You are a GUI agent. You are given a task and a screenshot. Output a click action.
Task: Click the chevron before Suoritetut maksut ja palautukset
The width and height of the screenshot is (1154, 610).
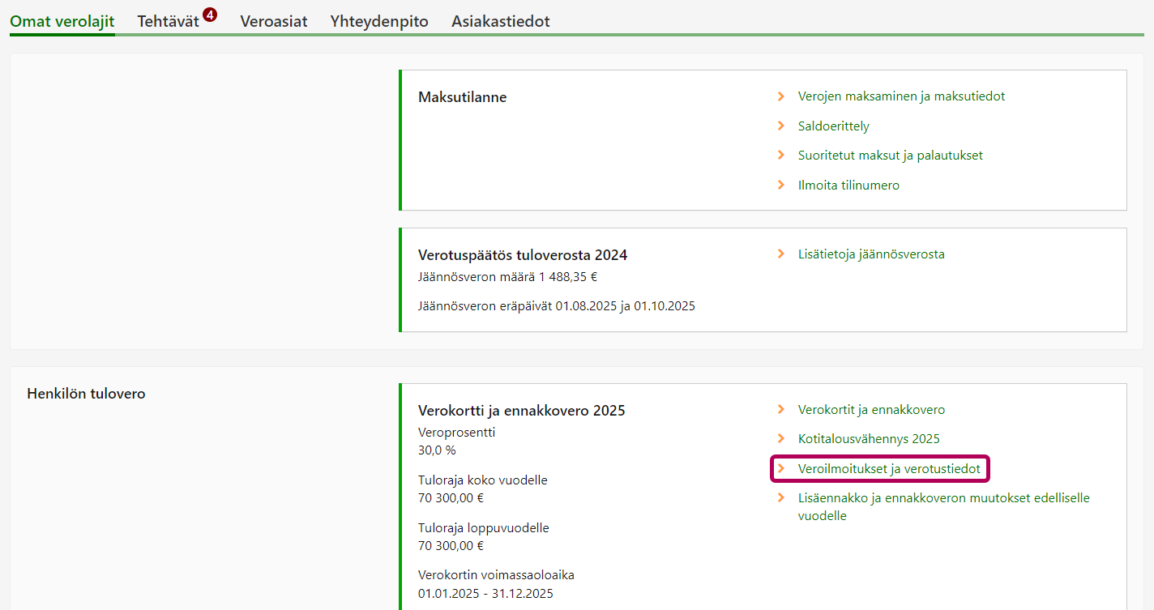pos(781,155)
